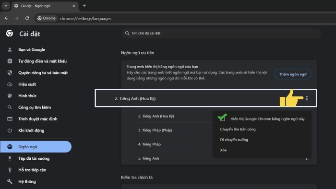Select Ngôn ngữ in the sidebar
This screenshot has height=189, width=336.
click(36, 147)
